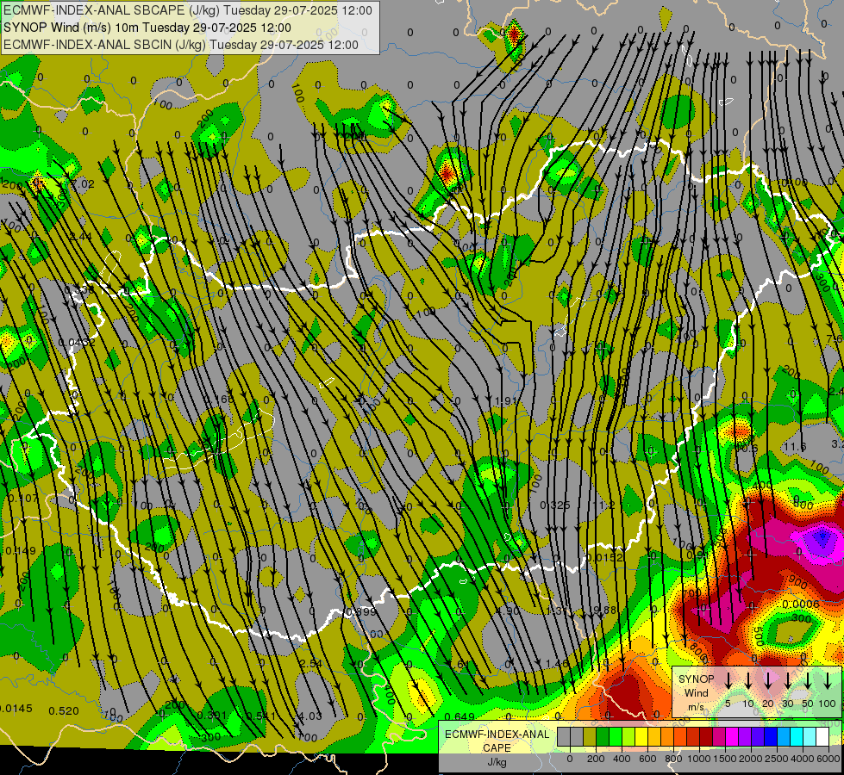
Task: Click the SYNOP Wind 10m title line
Action: [x=147, y=28]
